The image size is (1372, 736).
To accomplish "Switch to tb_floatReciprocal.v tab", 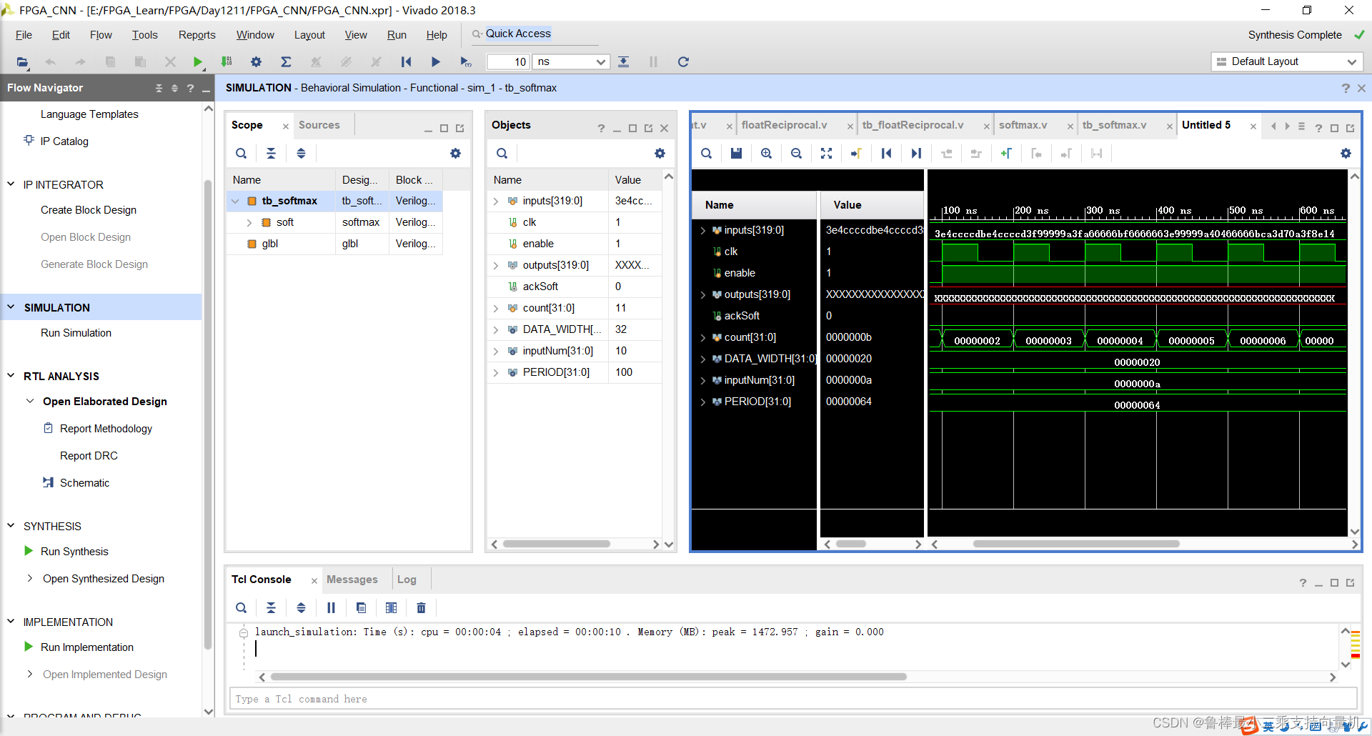I will click(x=913, y=125).
